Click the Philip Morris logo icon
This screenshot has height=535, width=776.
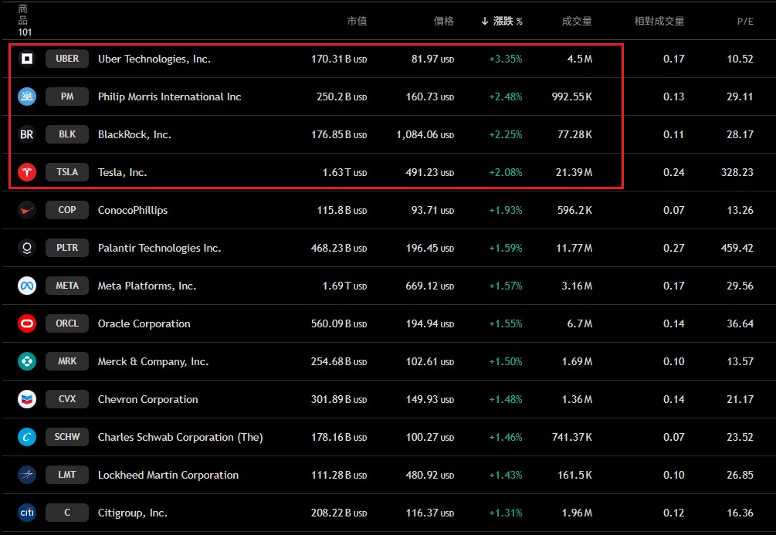coord(27,97)
